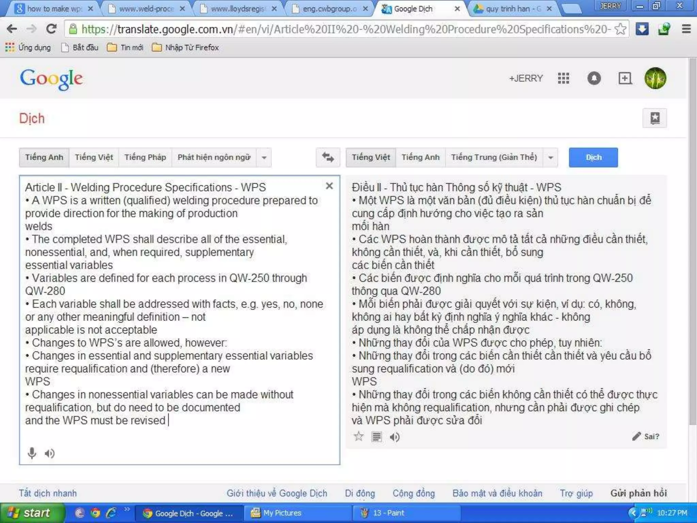The height and width of the screenshot is (523, 697).
Task: Switch to the www.weld-proce tab
Action: coord(146,9)
